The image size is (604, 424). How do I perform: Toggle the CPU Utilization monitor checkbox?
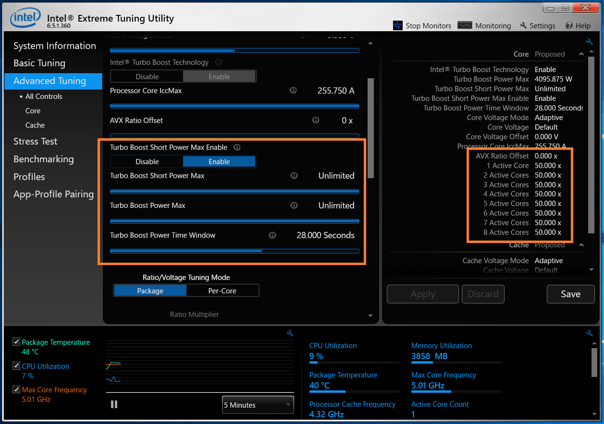pos(17,366)
